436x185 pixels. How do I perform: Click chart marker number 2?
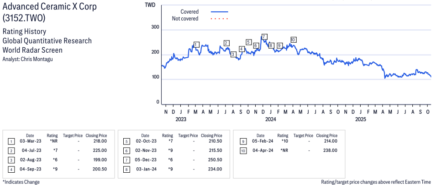click(226, 43)
